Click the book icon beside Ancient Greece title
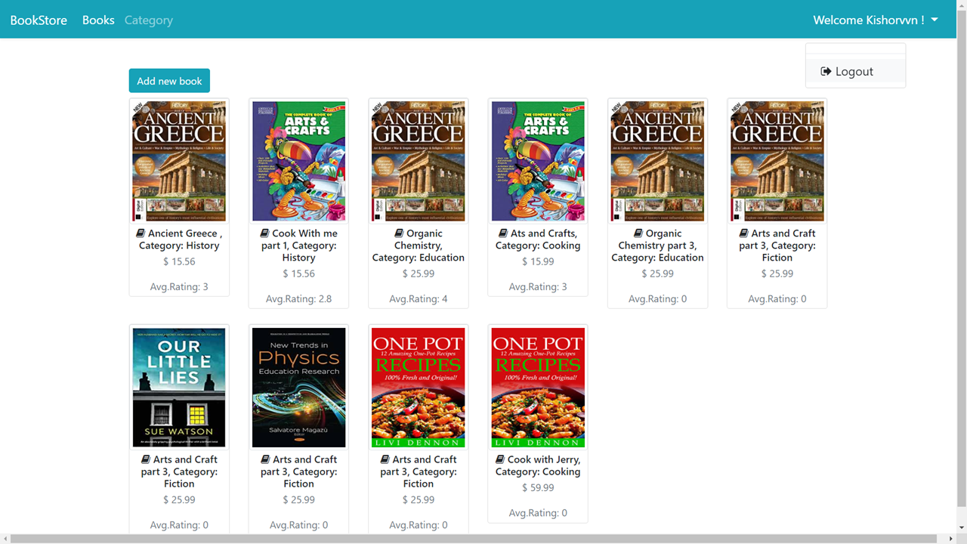Viewport: 967px width, 544px height. pos(141,233)
